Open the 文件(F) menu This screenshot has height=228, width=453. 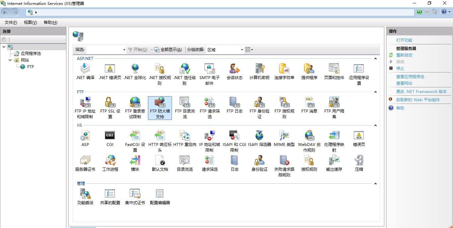[11, 23]
